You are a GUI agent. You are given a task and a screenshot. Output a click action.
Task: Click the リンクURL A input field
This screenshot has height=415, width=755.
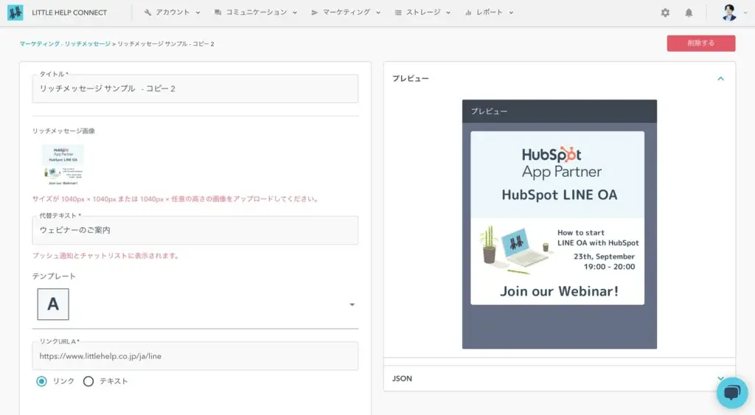[x=195, y=356]
